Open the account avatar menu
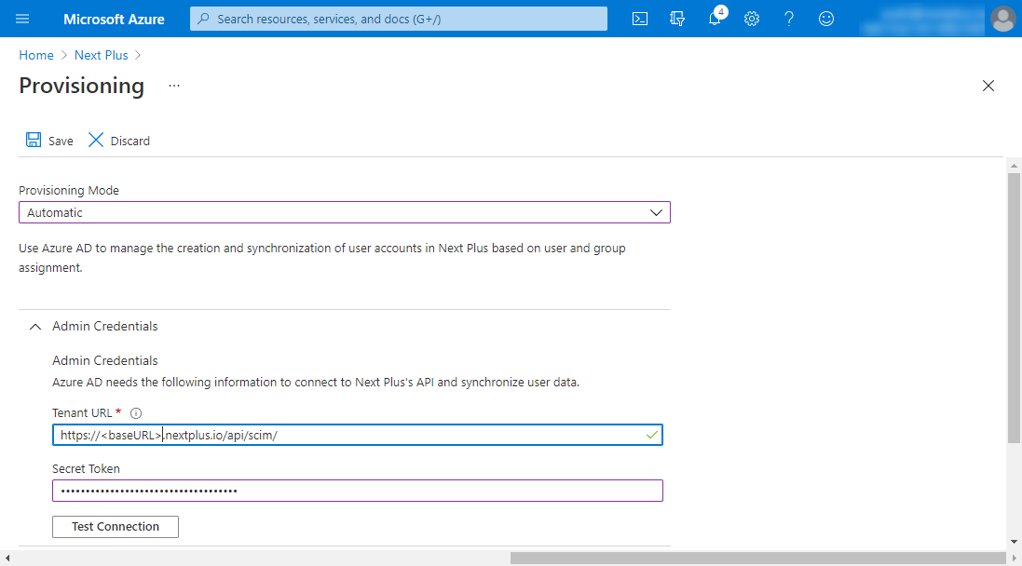 1002,19
